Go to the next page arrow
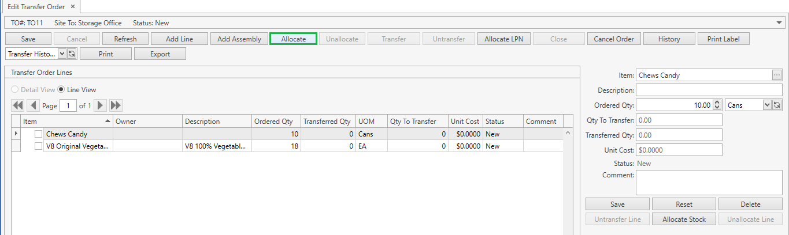This screenshot has width=789, height=235. click(x=101, y=105)
